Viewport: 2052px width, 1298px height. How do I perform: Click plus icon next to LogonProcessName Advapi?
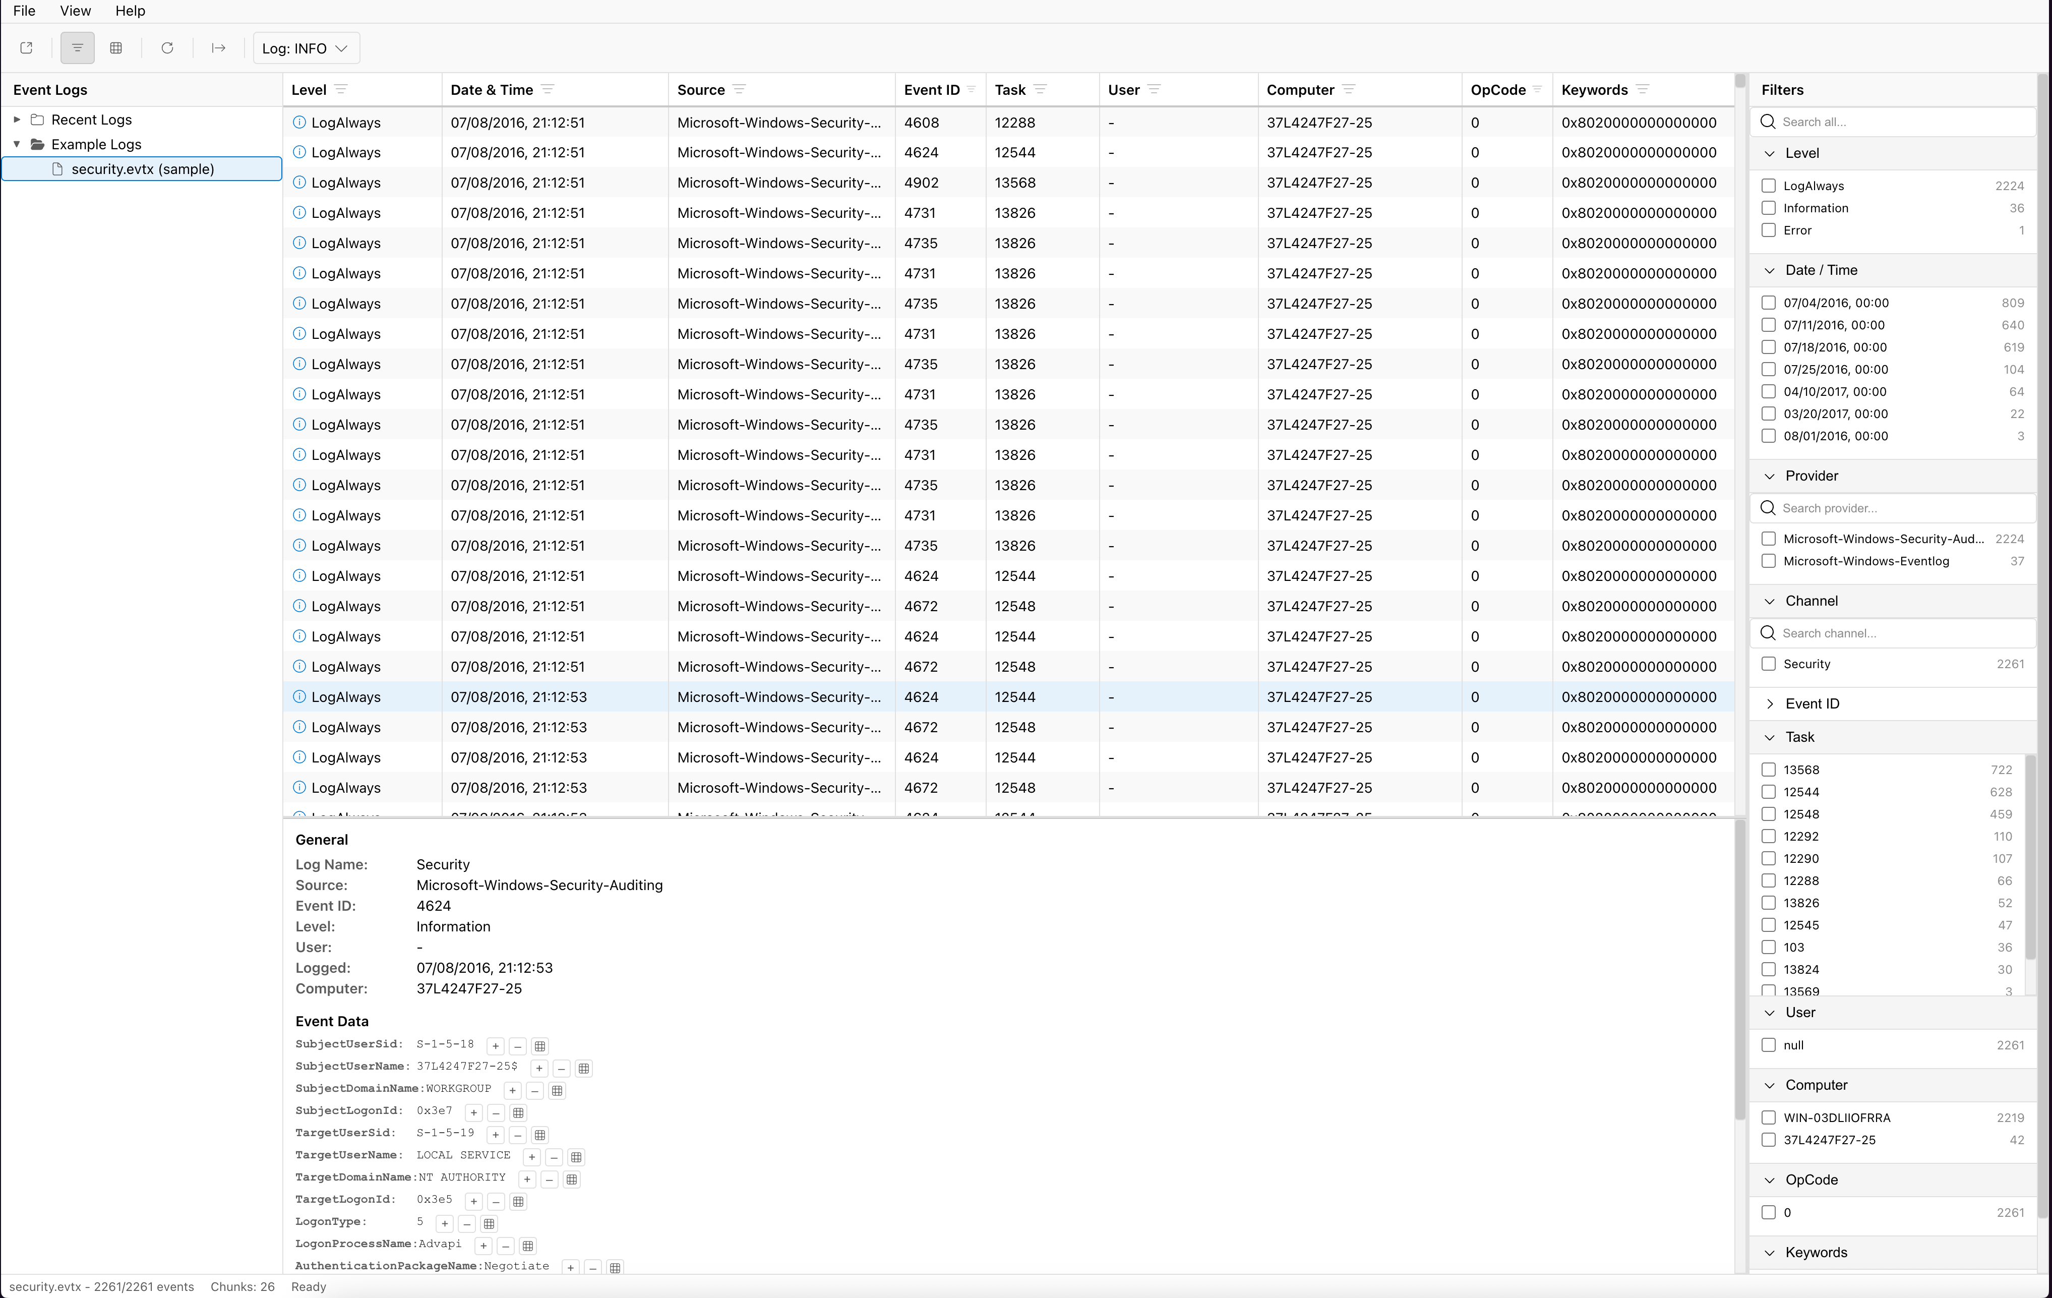pos(483,1245)
